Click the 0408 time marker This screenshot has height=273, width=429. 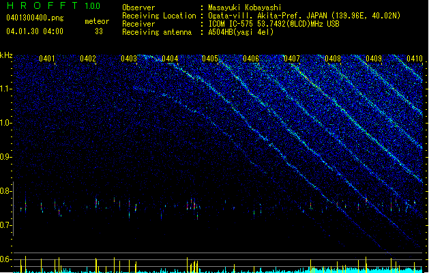click(x=333, y=59)
